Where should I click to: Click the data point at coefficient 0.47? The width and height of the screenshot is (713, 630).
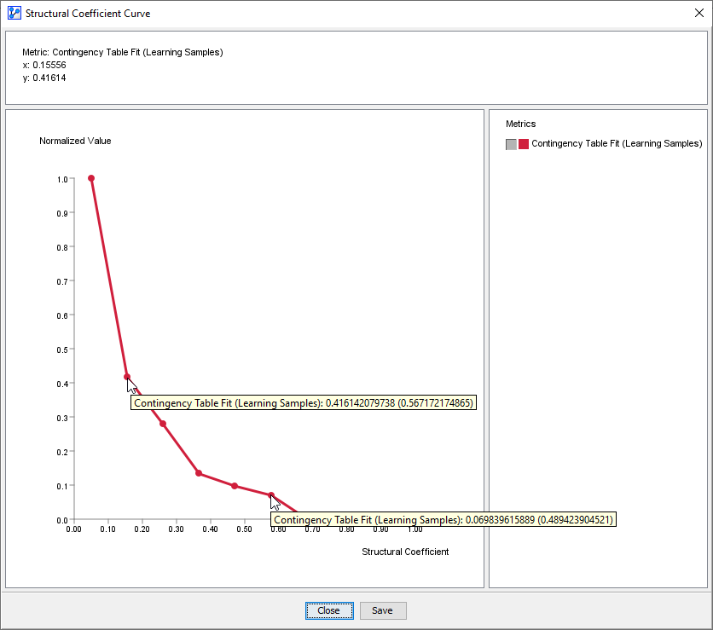[235, 486]
